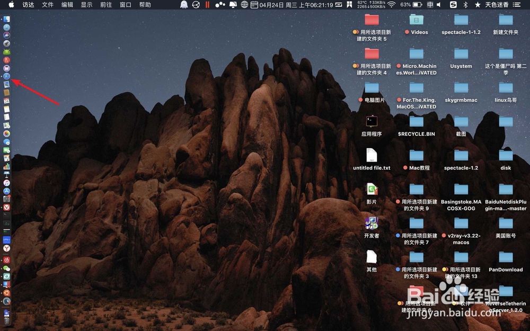Open the 窗口 menu
Screen dimensions: 530x331
[x=126, y=5]
